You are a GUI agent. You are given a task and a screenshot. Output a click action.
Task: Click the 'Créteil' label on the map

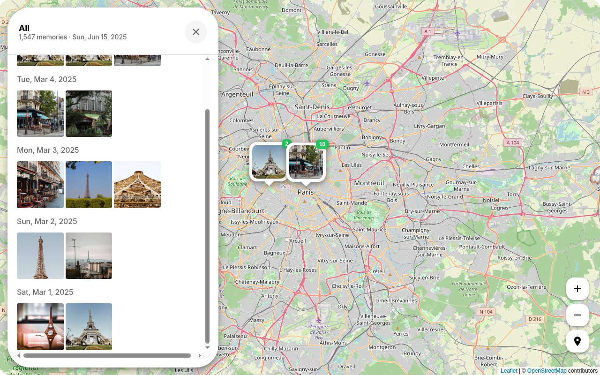tap(377, 271)
